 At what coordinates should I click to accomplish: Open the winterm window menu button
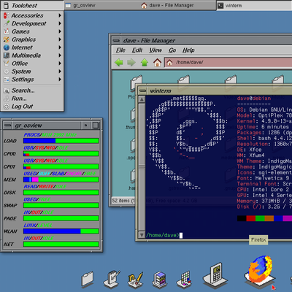tap(142, 91)
